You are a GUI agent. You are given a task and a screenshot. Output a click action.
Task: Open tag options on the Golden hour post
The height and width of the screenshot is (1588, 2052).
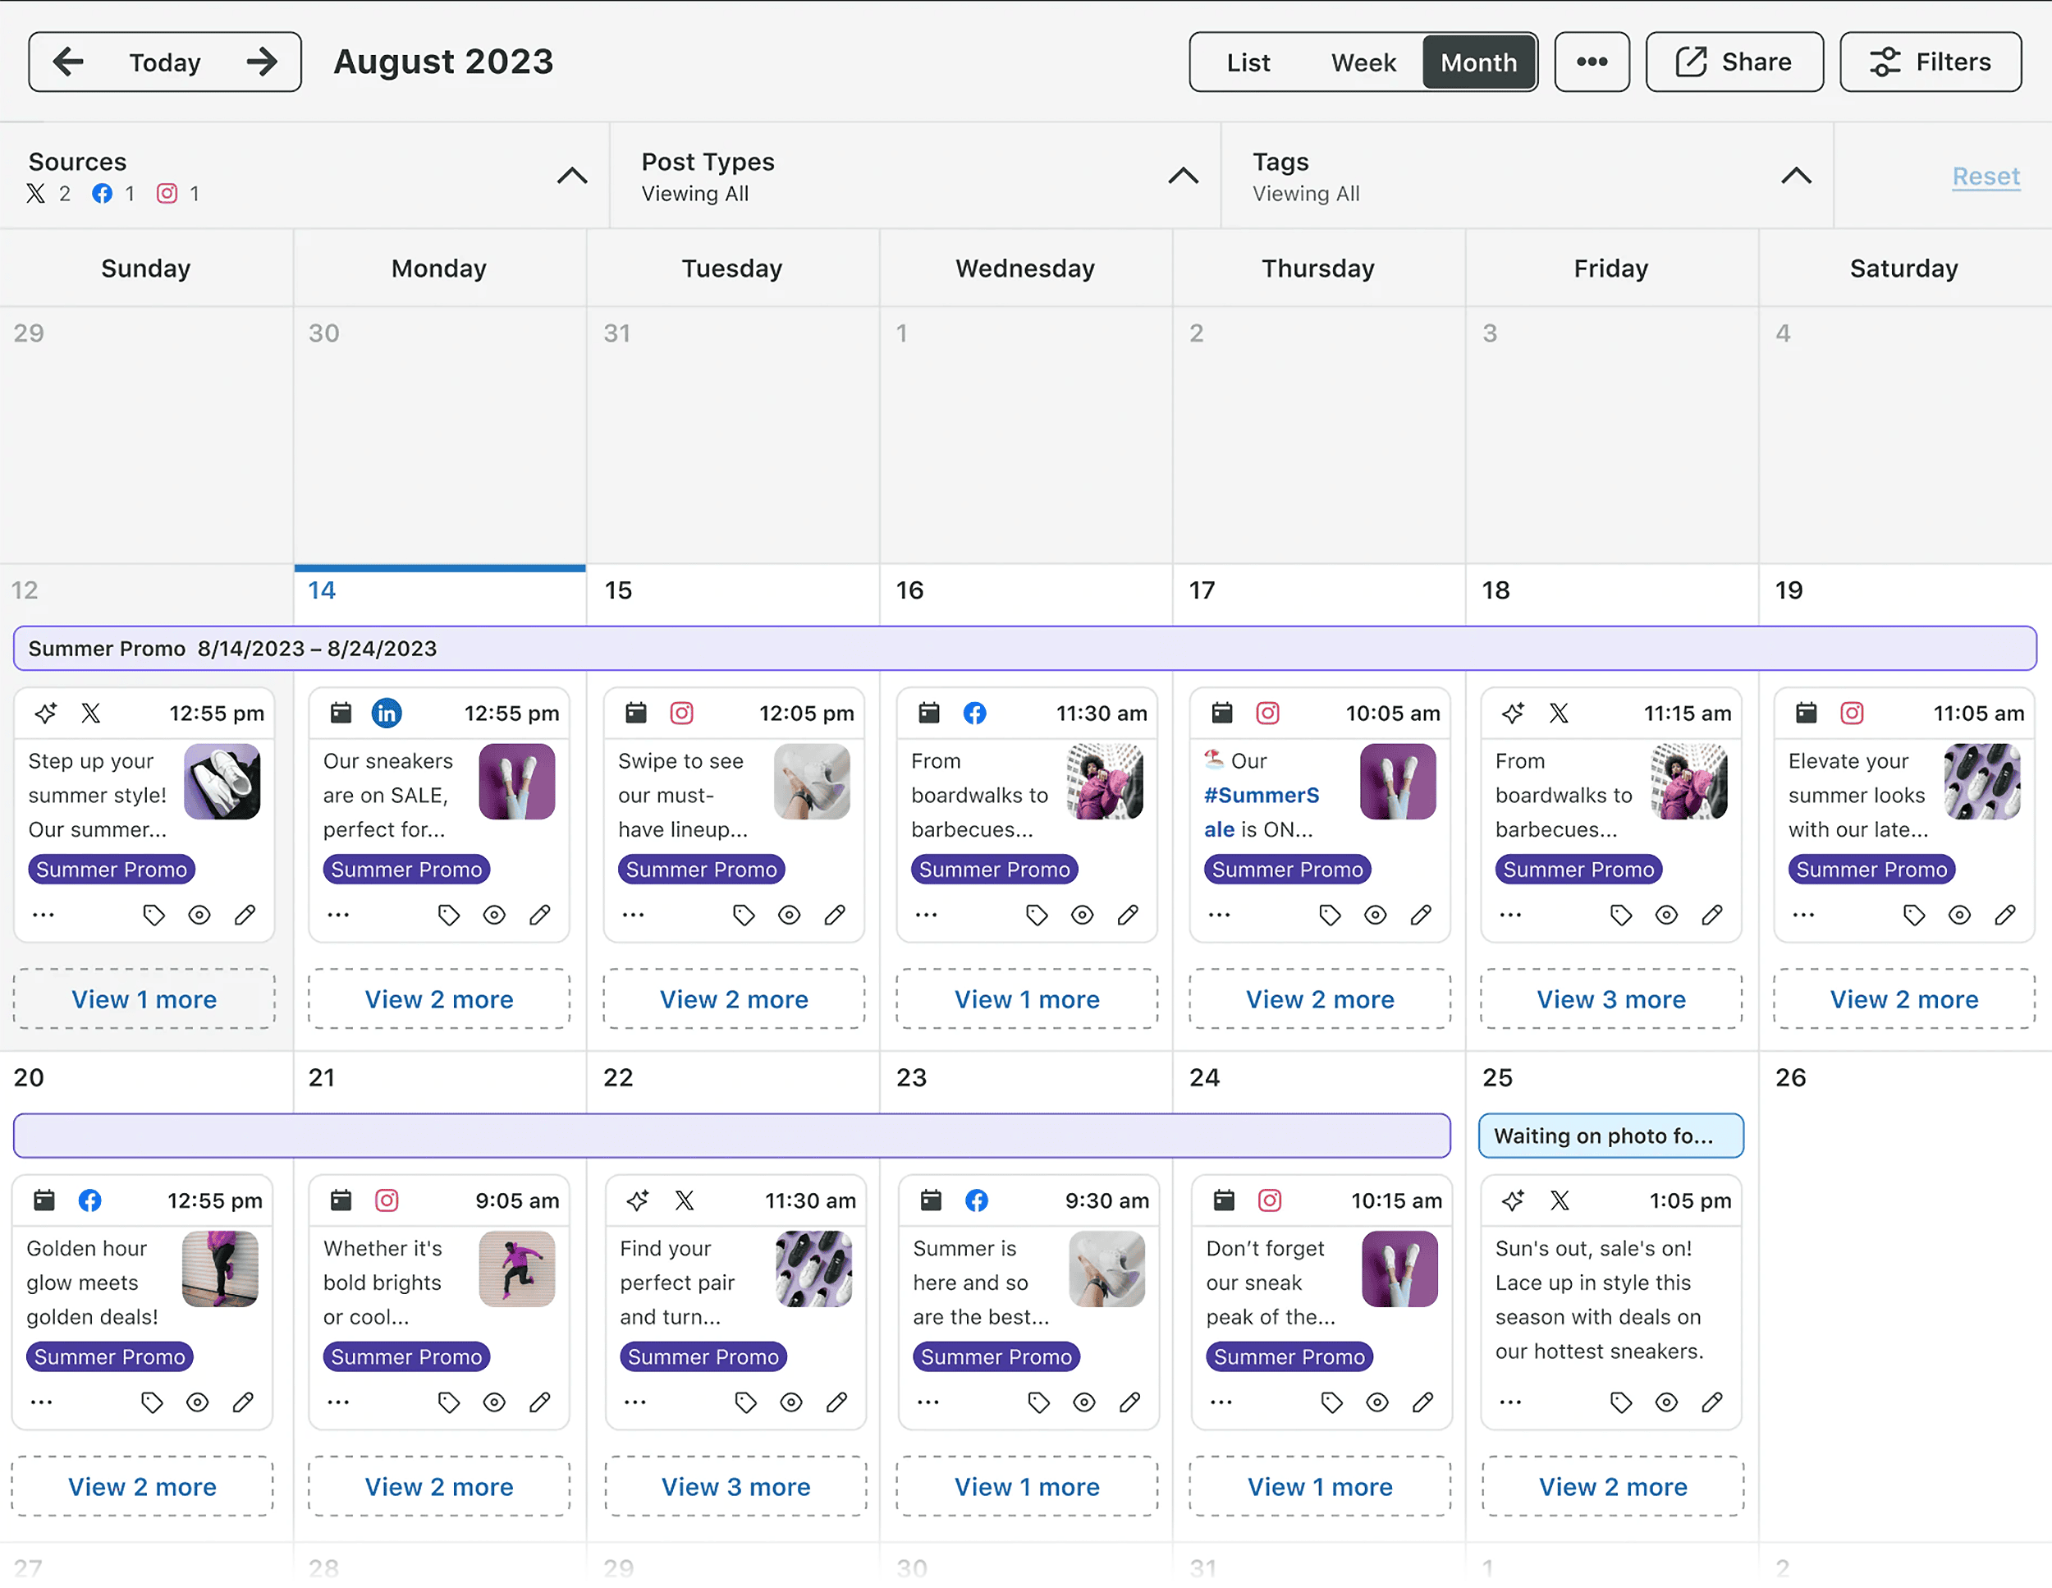(x=152, y=1402)
